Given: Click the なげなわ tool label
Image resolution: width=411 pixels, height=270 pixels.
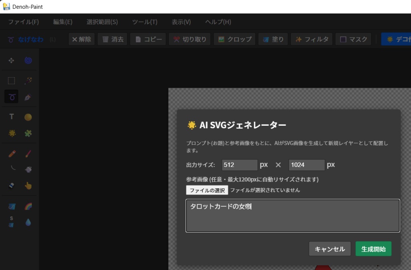Looking at the screenshot, I should pyautogui.click(x=31, y=40).
